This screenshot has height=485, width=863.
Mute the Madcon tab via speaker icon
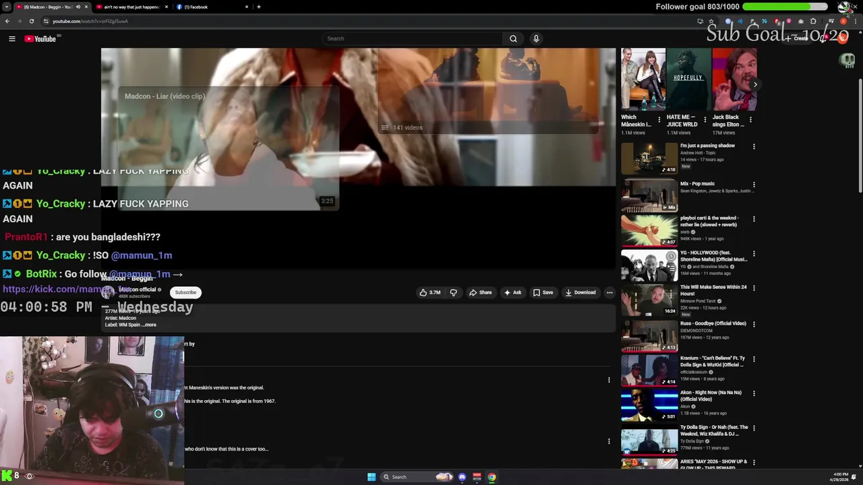click(78, 7)
